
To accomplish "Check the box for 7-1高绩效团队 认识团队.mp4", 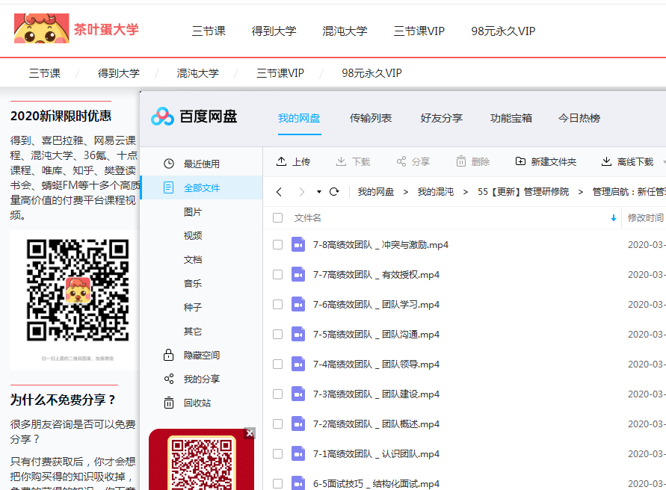I will pyautogui.click(x=278, y=453).
